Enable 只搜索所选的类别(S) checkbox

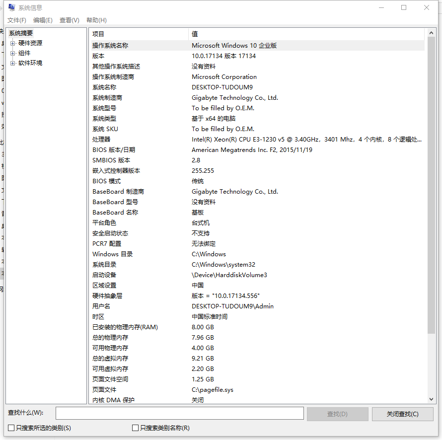pyautogui.click(x=11, y=428)
